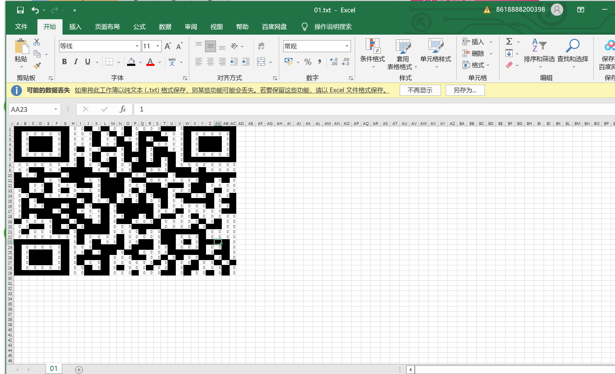This screenshot has width=615, height=374.
Task: Click the Merge and Center icon
Action: coord(261,62)
